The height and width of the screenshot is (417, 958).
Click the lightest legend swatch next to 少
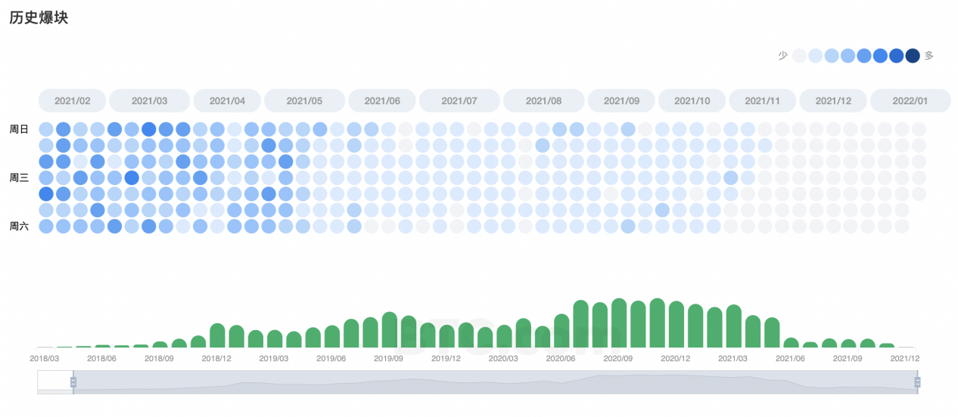click(799, 55)
